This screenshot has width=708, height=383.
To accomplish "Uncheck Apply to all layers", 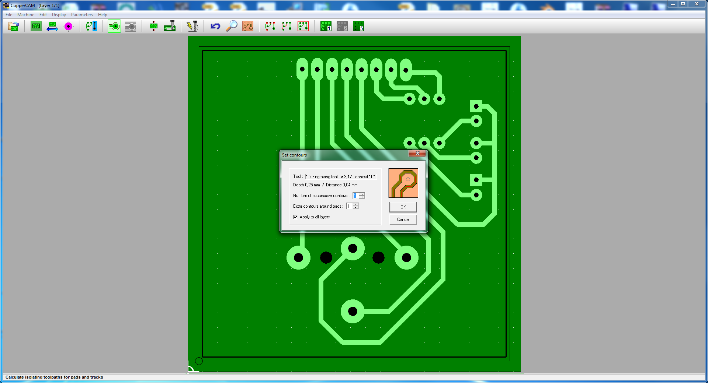I will click(x=295, y=217).
